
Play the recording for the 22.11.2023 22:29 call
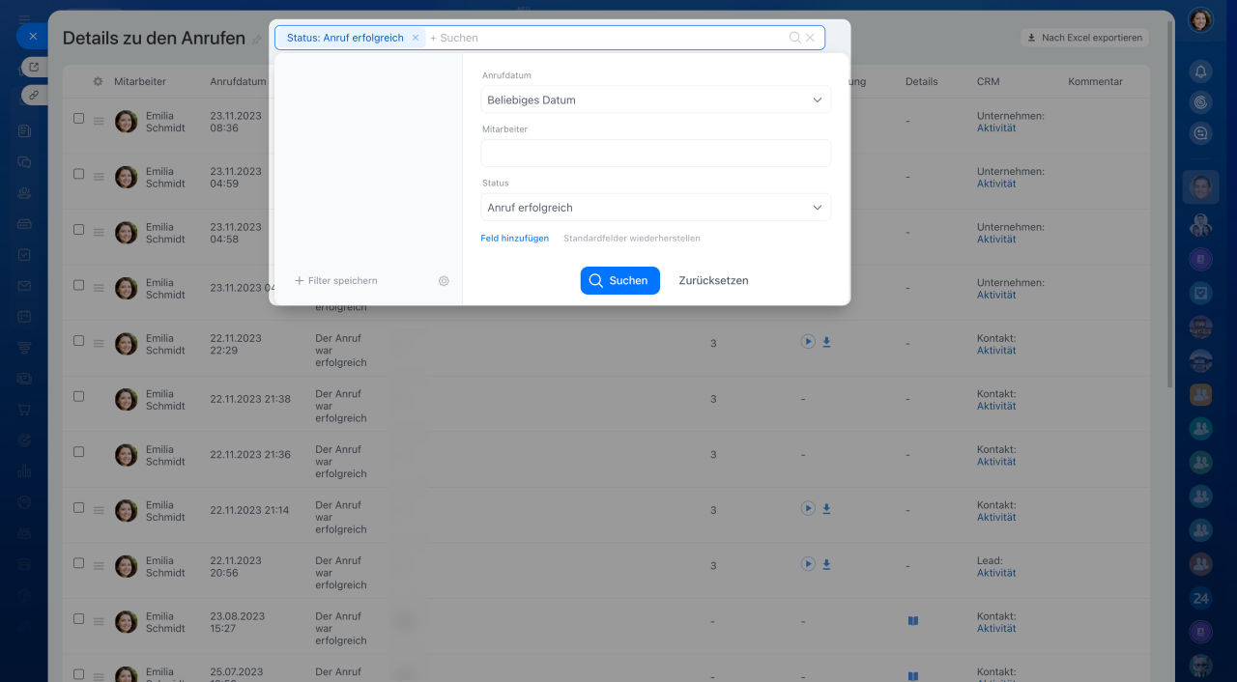click(x=808, y=342)
